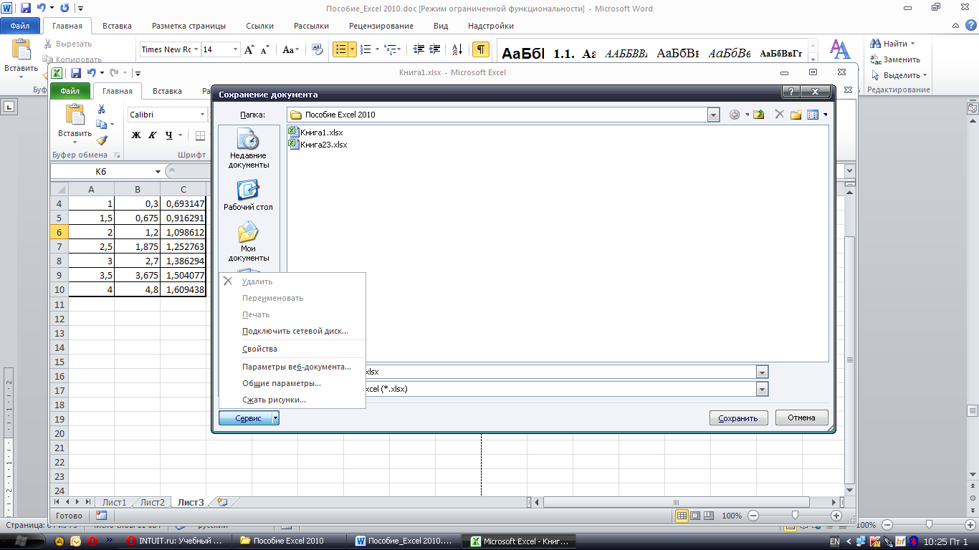
Task: Click Excel zoom in plus button
Action: [836, 516]
